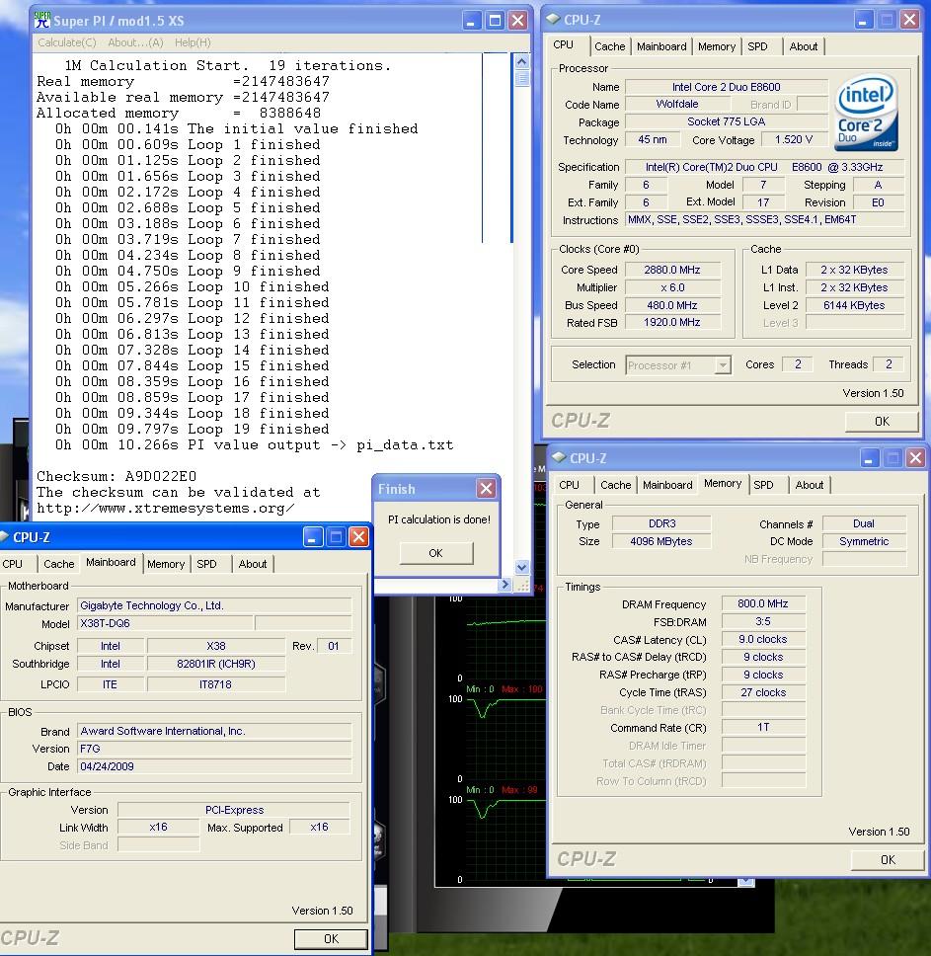Click the DRAM Frequency value 800.0 MHz
This screenshot has width=931, height=956.
click(763, 603)
